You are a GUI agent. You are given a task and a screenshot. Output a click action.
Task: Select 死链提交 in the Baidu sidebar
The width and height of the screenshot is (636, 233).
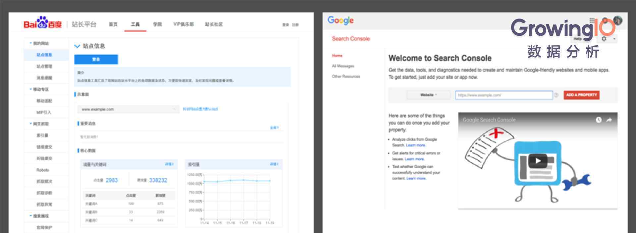(x=44, y=158)
